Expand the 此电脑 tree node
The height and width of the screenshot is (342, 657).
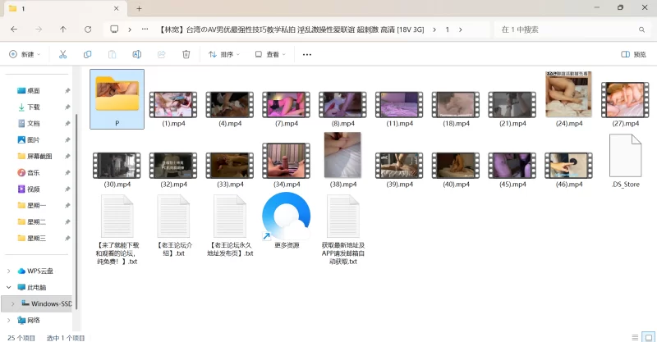(x=9, y=287)
